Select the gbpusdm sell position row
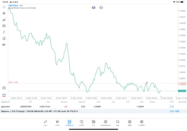The image size is (187, 131). 88,107
